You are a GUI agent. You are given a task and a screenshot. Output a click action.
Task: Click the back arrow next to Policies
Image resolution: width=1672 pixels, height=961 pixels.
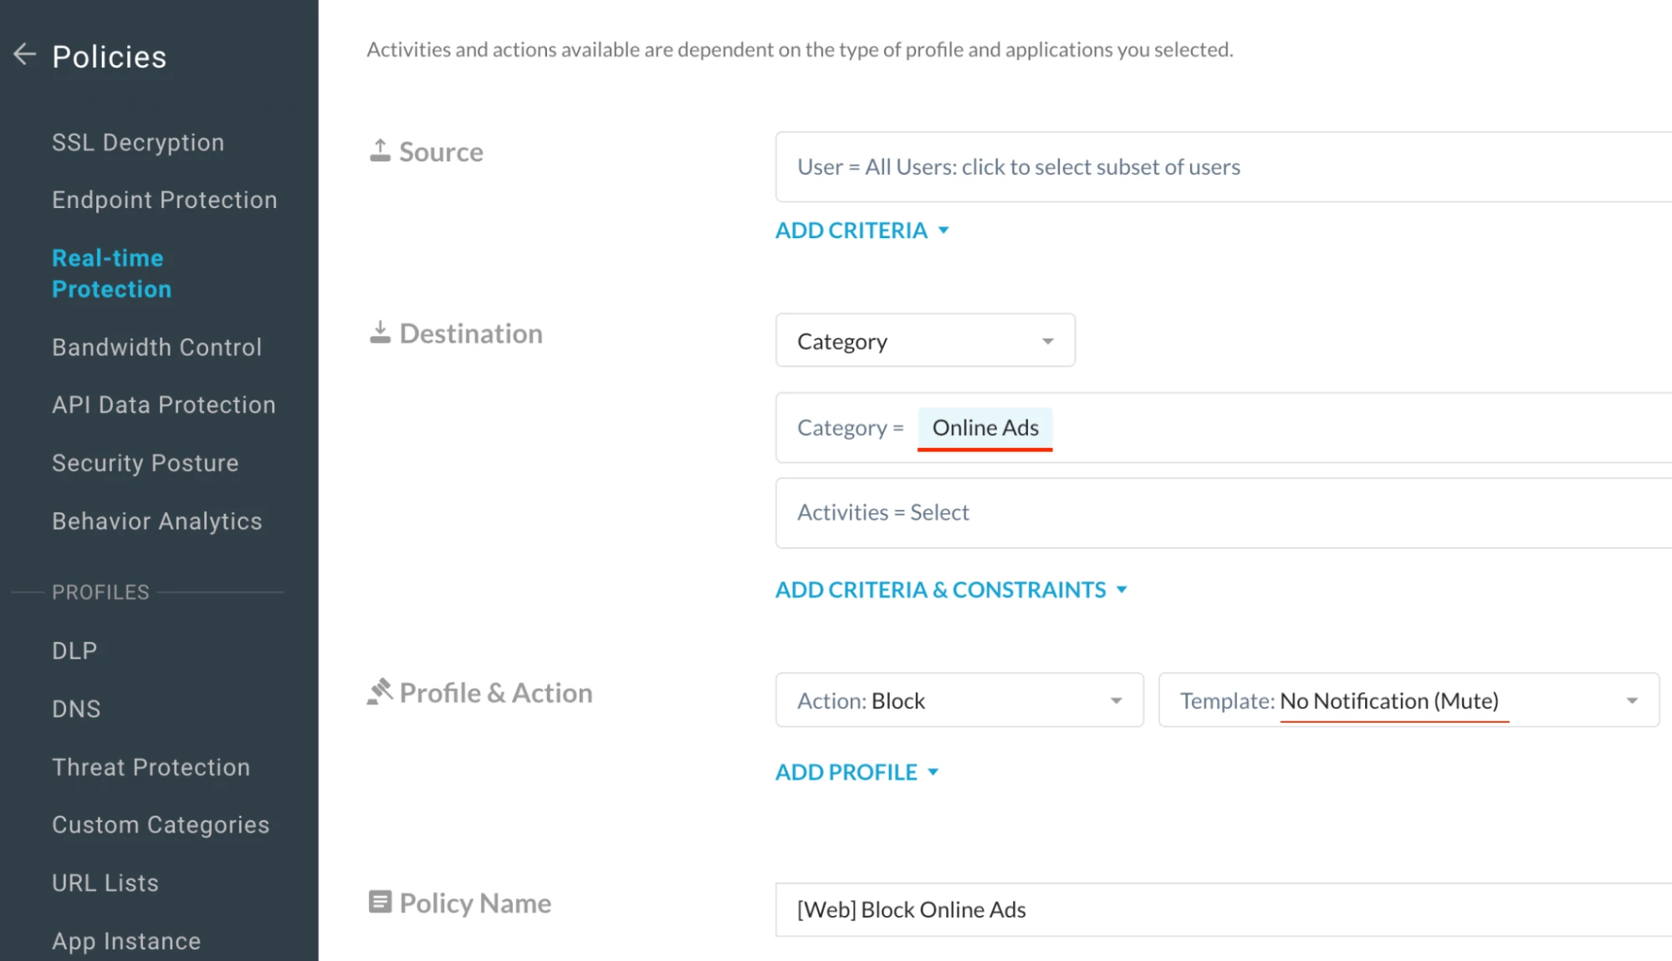pyautogui.click(x=25, y=55)
